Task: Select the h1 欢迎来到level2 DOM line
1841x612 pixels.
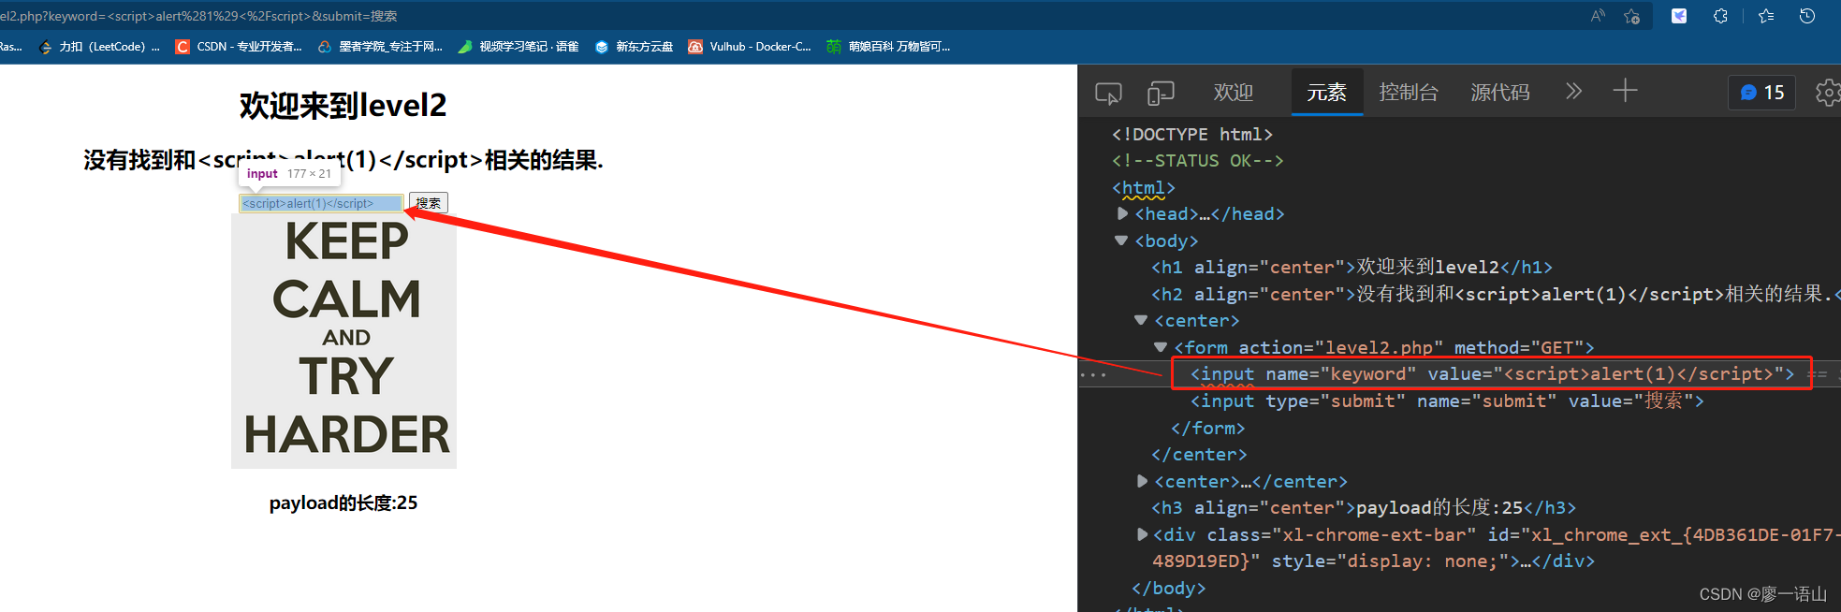Action: [1352, 267]
